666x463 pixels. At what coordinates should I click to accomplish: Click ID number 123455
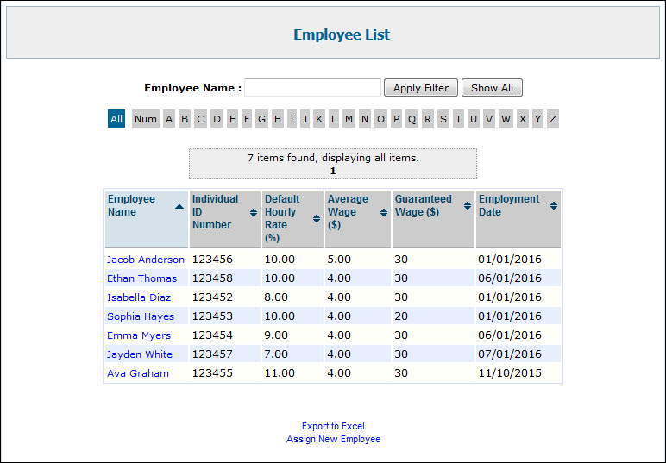[x=212, y=373]
